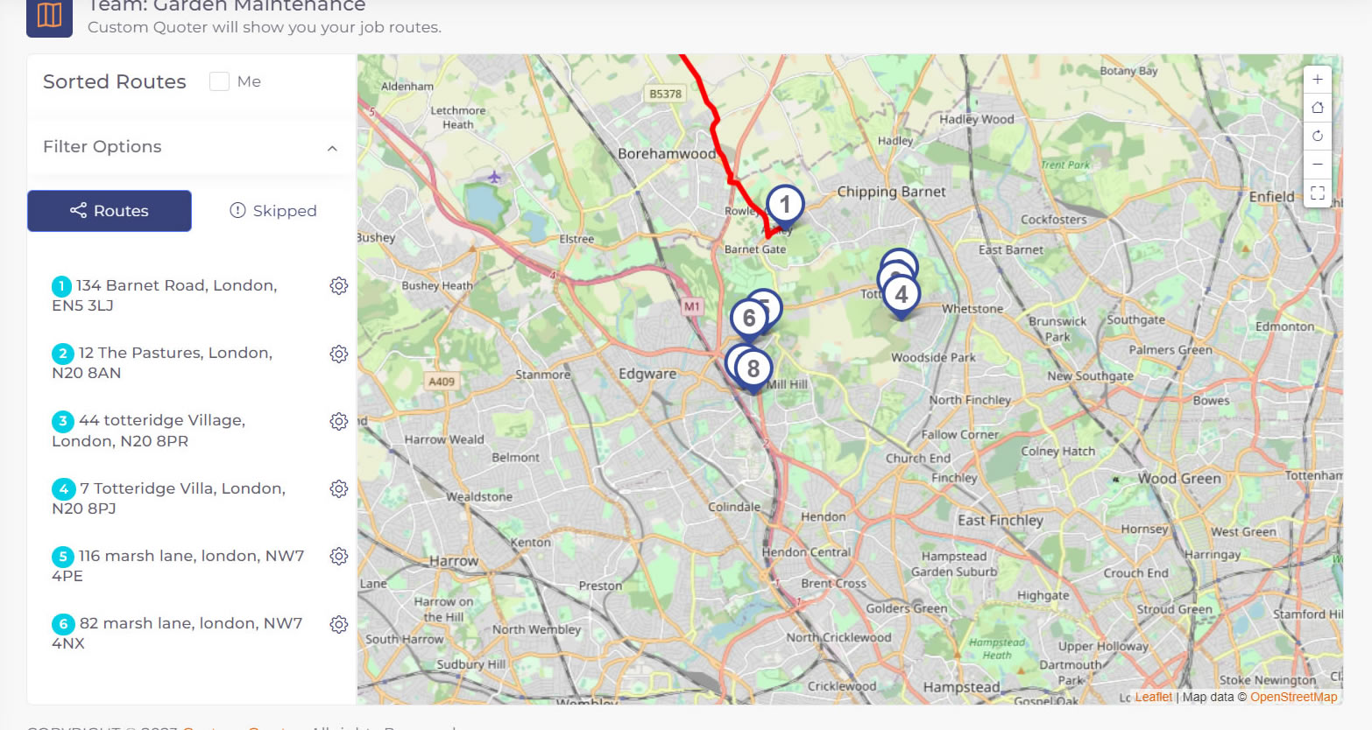Image resolution: width=1372 pixels, height=730 pixels.
Task: Open settings for 44 totteridge Village route
Action: click(x=339, y=421)
